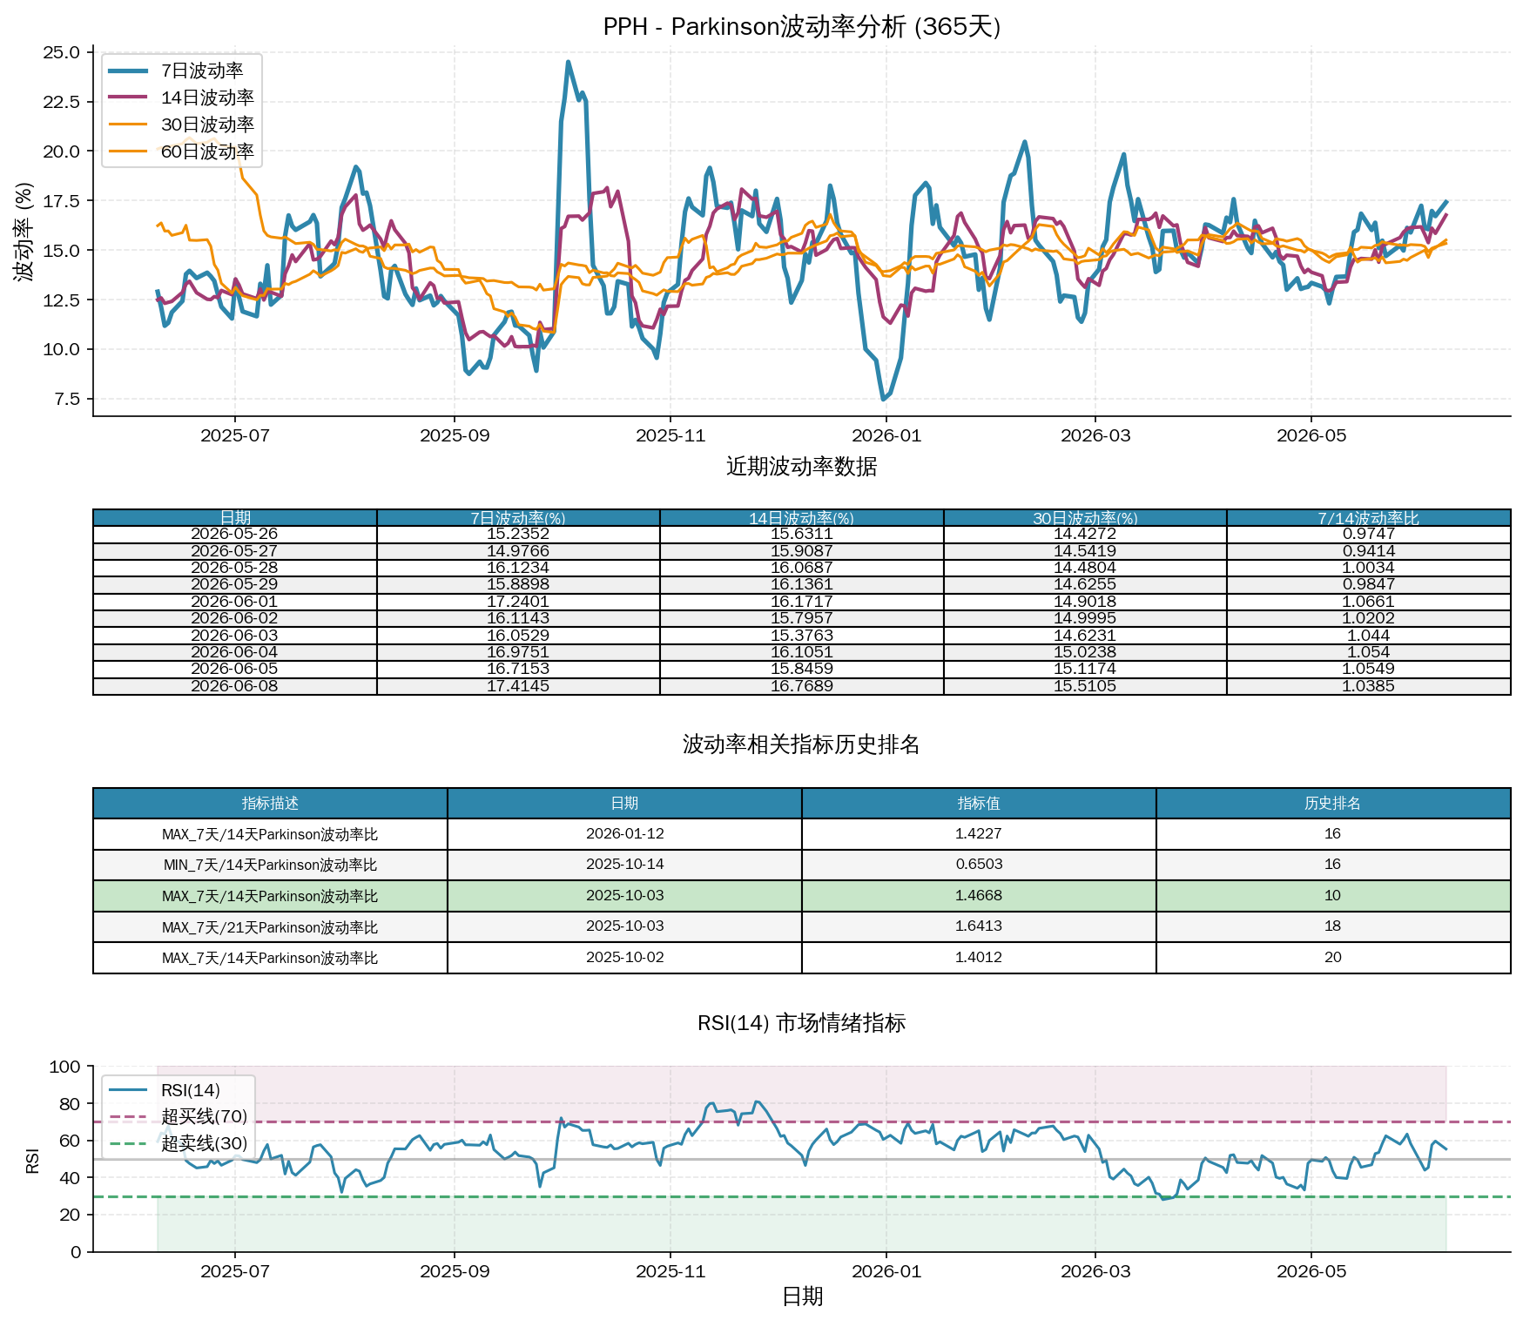Select the highlighted 2025-10-03 green row date
This screenshot has height=1320, width=1523.
[x=624, y=896]
